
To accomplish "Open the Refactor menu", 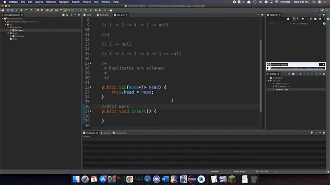I will (51, 2).
